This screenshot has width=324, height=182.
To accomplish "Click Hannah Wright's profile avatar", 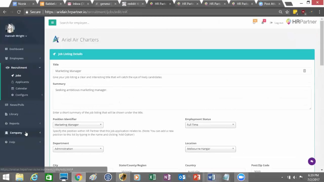I will pos(10,28).
